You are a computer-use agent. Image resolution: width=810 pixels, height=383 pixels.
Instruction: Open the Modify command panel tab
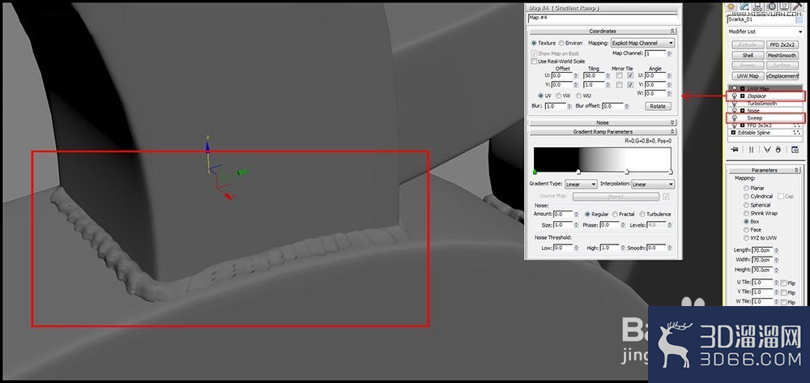click(744, 6)
